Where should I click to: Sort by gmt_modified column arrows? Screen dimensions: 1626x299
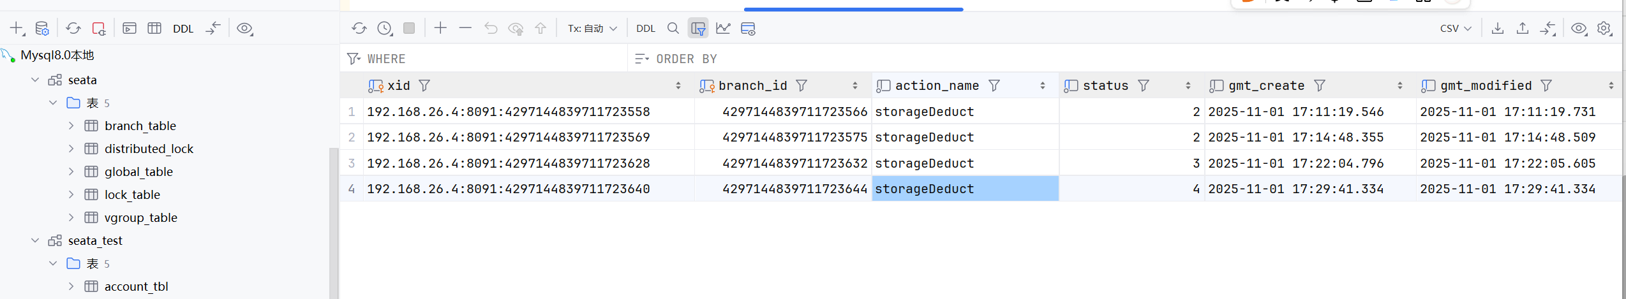coord(1611,85)
